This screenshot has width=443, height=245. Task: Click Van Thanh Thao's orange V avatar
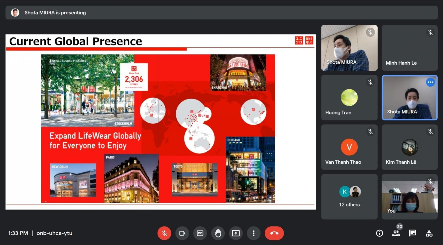click(349, 147)
